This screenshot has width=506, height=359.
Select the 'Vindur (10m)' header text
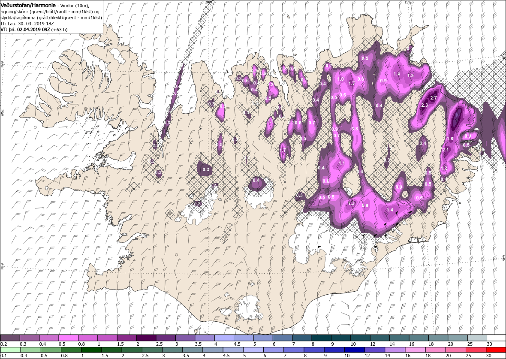coord(75,5)
